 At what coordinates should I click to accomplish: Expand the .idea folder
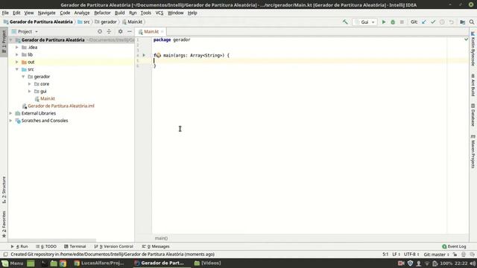17,47
